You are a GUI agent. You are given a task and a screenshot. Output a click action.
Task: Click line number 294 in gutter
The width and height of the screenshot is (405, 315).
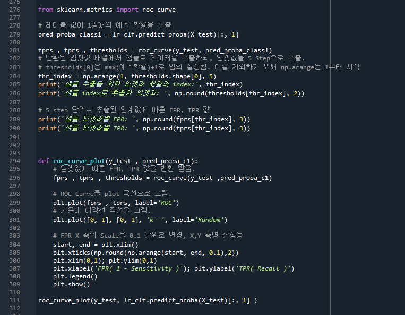click(x=15, y=161)
